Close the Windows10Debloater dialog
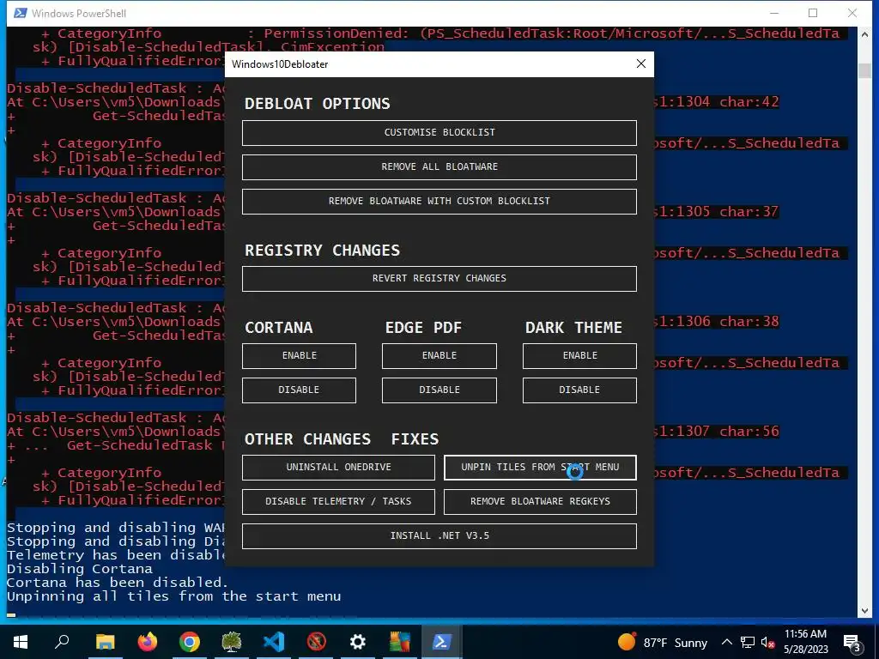The width and height of the screenshot is (879, 659). [641, 63]
